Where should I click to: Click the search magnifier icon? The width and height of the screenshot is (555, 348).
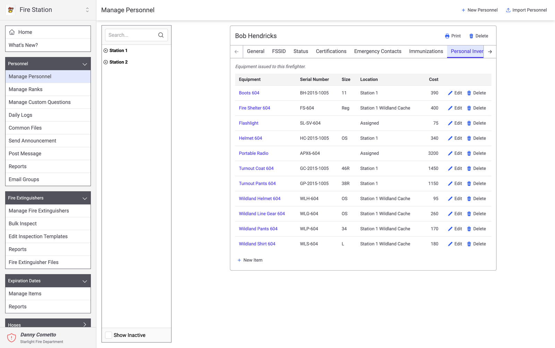161,35
